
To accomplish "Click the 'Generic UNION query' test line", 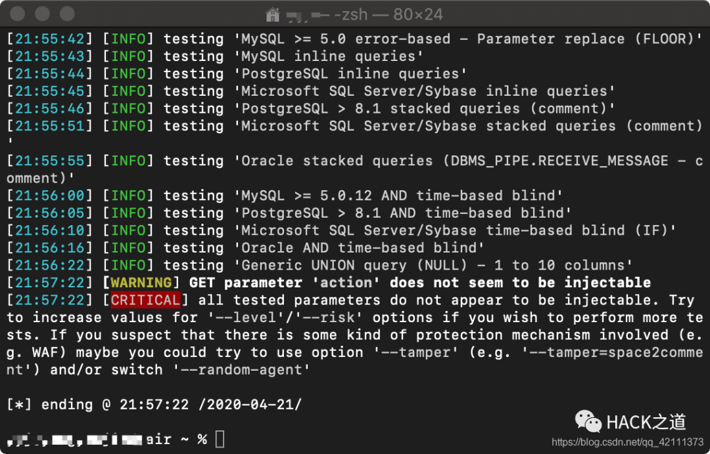I will [x=319, y=265].
